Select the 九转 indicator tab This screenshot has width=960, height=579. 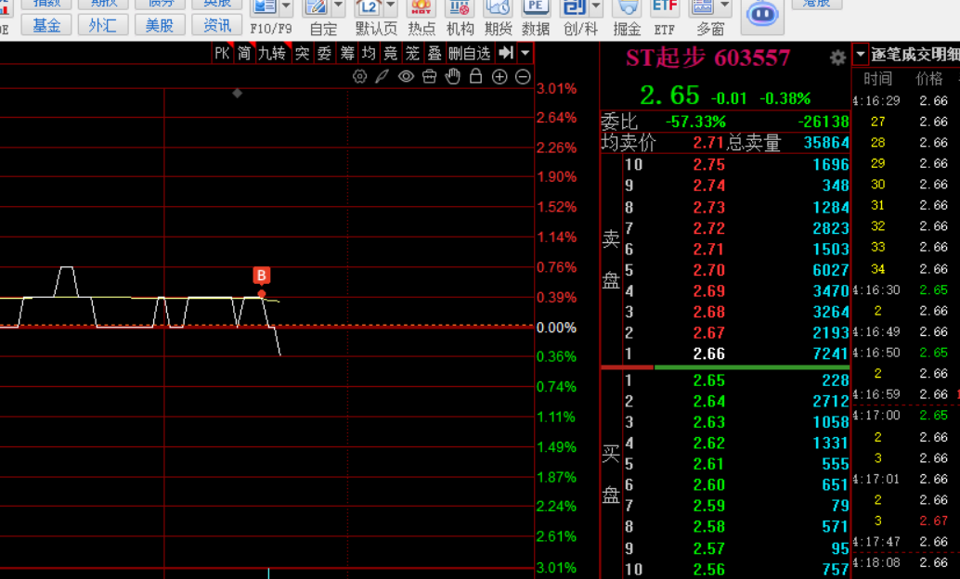click(272, 54)
